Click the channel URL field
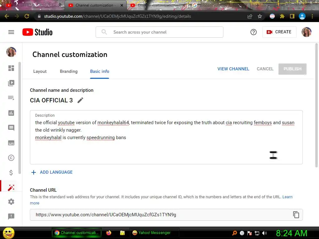Screen dimensions: 319x239 pyautogui.click(x=166, y=215)
